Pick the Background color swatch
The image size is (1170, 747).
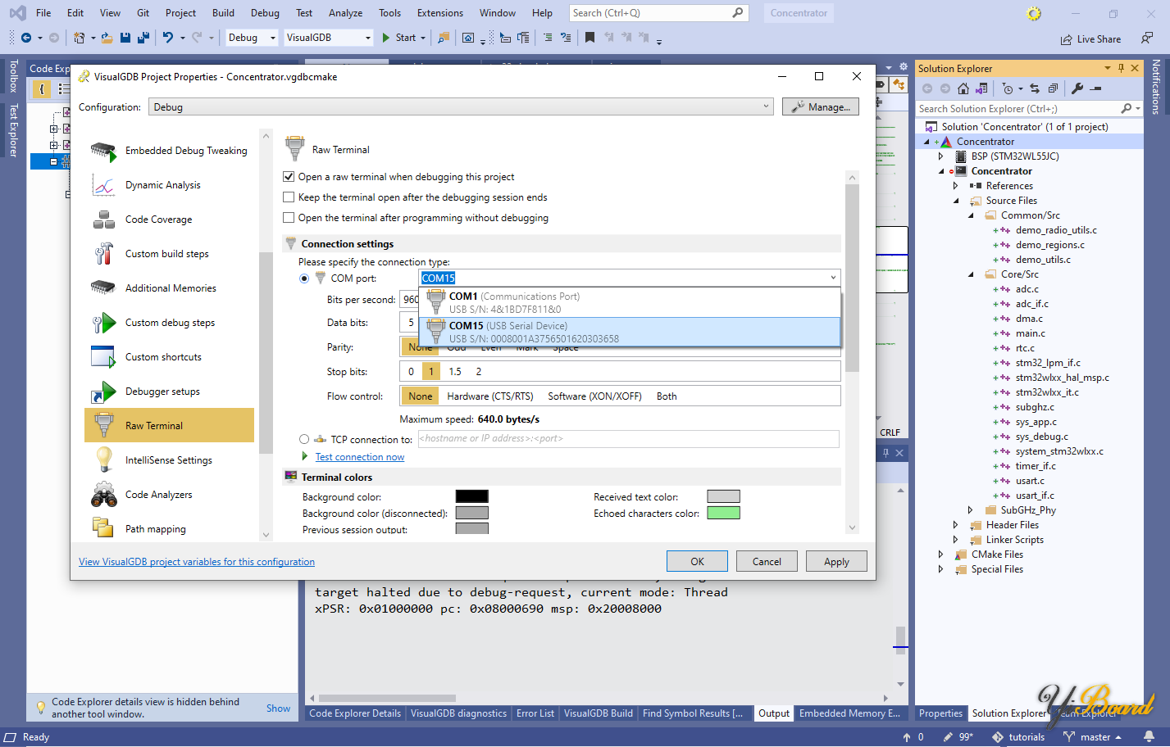click(x=471, y=496)
